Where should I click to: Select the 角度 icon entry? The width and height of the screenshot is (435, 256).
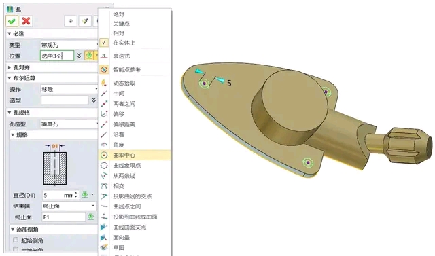pyautogui.click(x=135, y=145)
